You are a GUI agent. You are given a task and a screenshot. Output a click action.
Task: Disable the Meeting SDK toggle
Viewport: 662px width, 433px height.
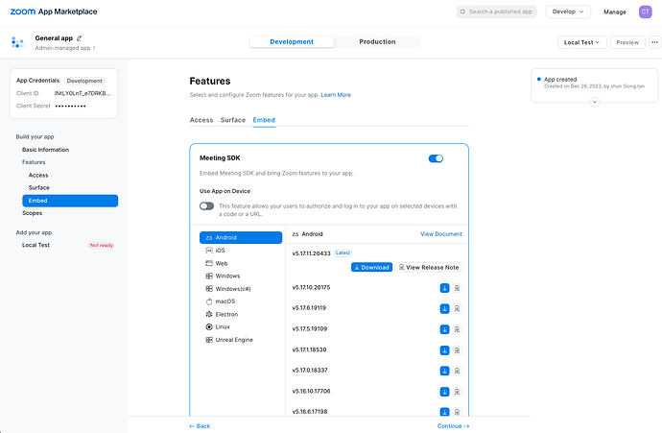pyautogui.click(x=436, y=158)
